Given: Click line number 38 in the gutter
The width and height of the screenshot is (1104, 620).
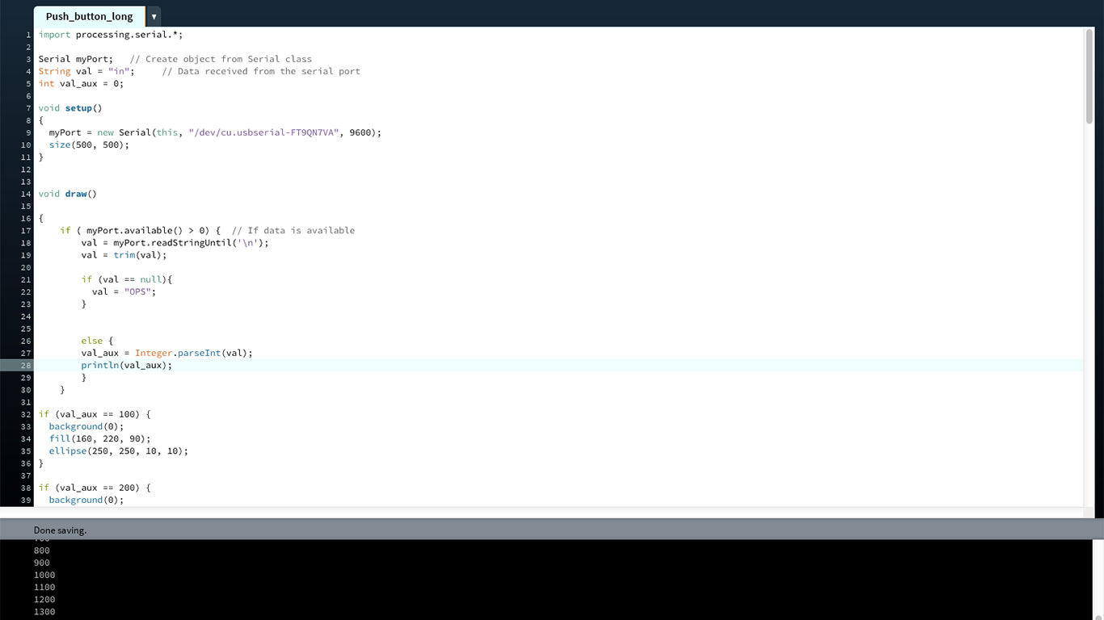Looking at the screenshot, I should point(26,488).
